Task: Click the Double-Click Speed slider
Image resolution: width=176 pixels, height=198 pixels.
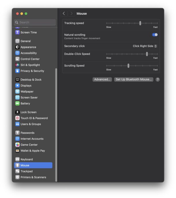Action: pyautogui.click(x=132, y=54)
